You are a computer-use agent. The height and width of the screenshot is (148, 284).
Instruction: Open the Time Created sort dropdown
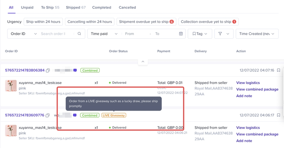pos(257,34)
